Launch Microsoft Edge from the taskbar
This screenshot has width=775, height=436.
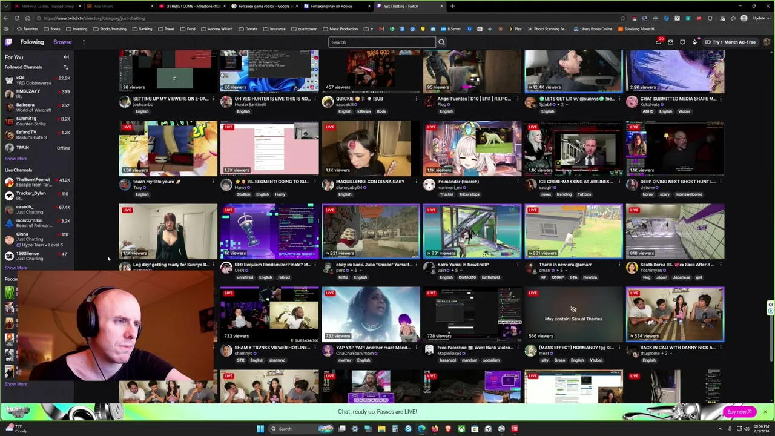point(421,429)
